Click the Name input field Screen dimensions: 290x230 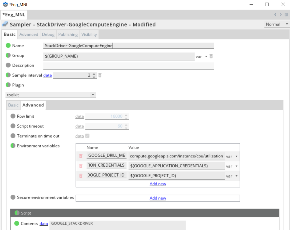click(x=129, y=46)
